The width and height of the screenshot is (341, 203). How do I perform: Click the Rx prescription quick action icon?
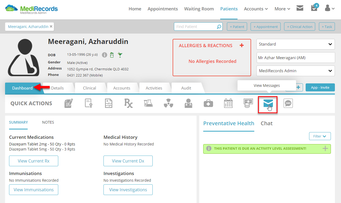click(x=128, y=103)
